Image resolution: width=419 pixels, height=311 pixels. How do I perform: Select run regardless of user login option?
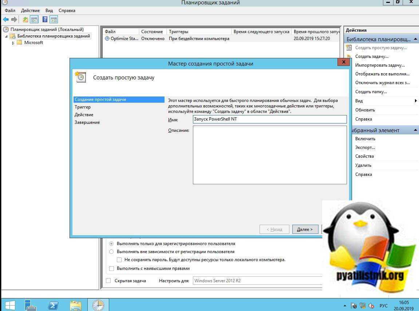tap(112, 252)
